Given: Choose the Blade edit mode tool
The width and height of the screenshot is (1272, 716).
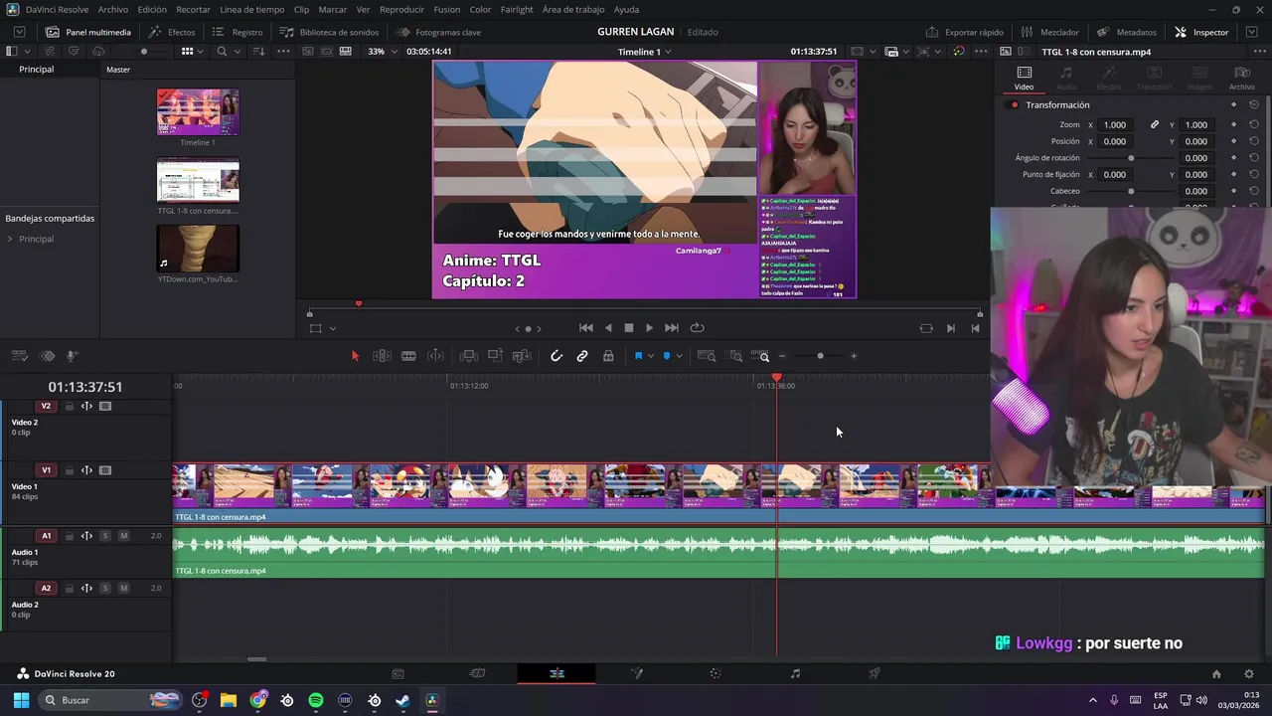Looking at the screenshot, I should tap(408, 356).
